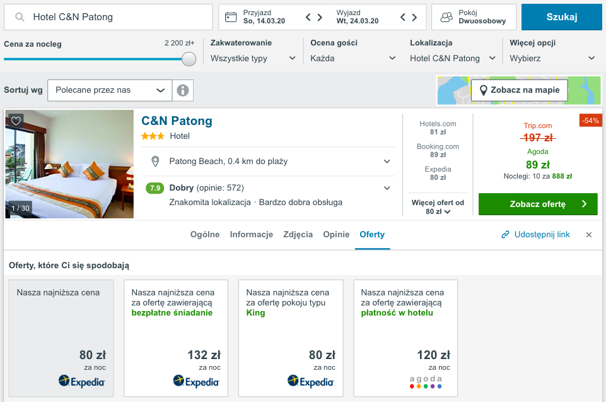This screenshot has width=606, height=402.
Task: Select the Expedia 80 zł offer in price list
Action: 438,173
